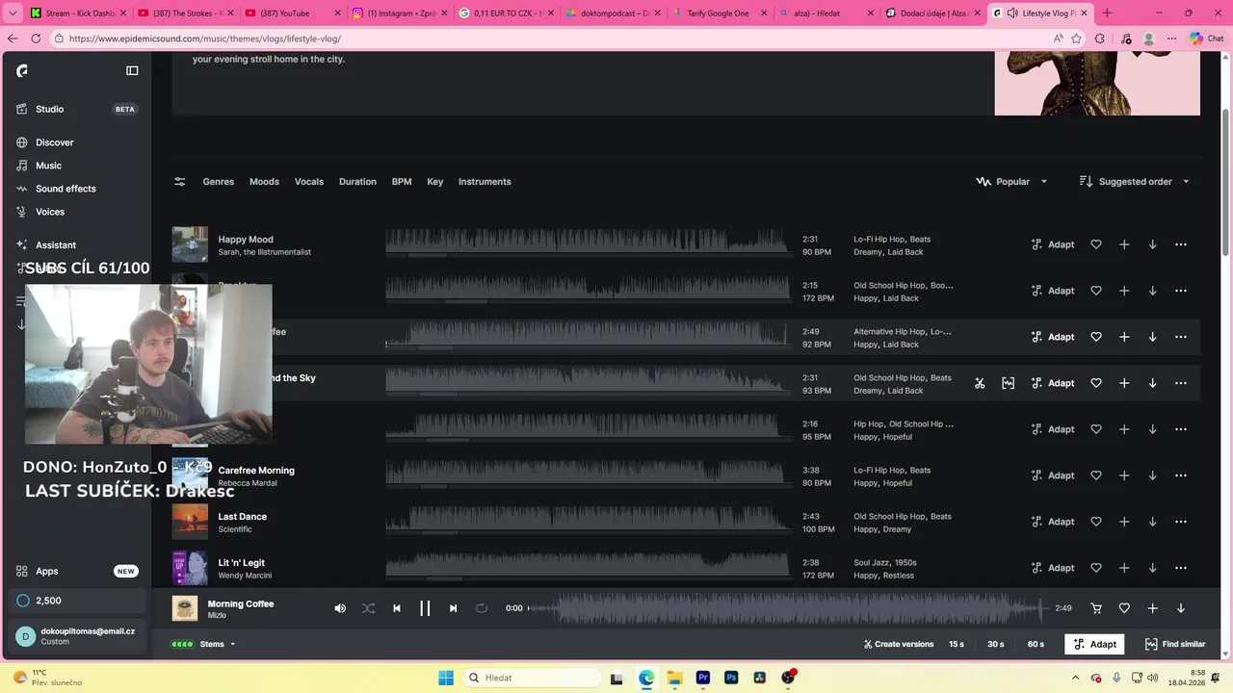Select the 60 s version length

point(1036,644)
